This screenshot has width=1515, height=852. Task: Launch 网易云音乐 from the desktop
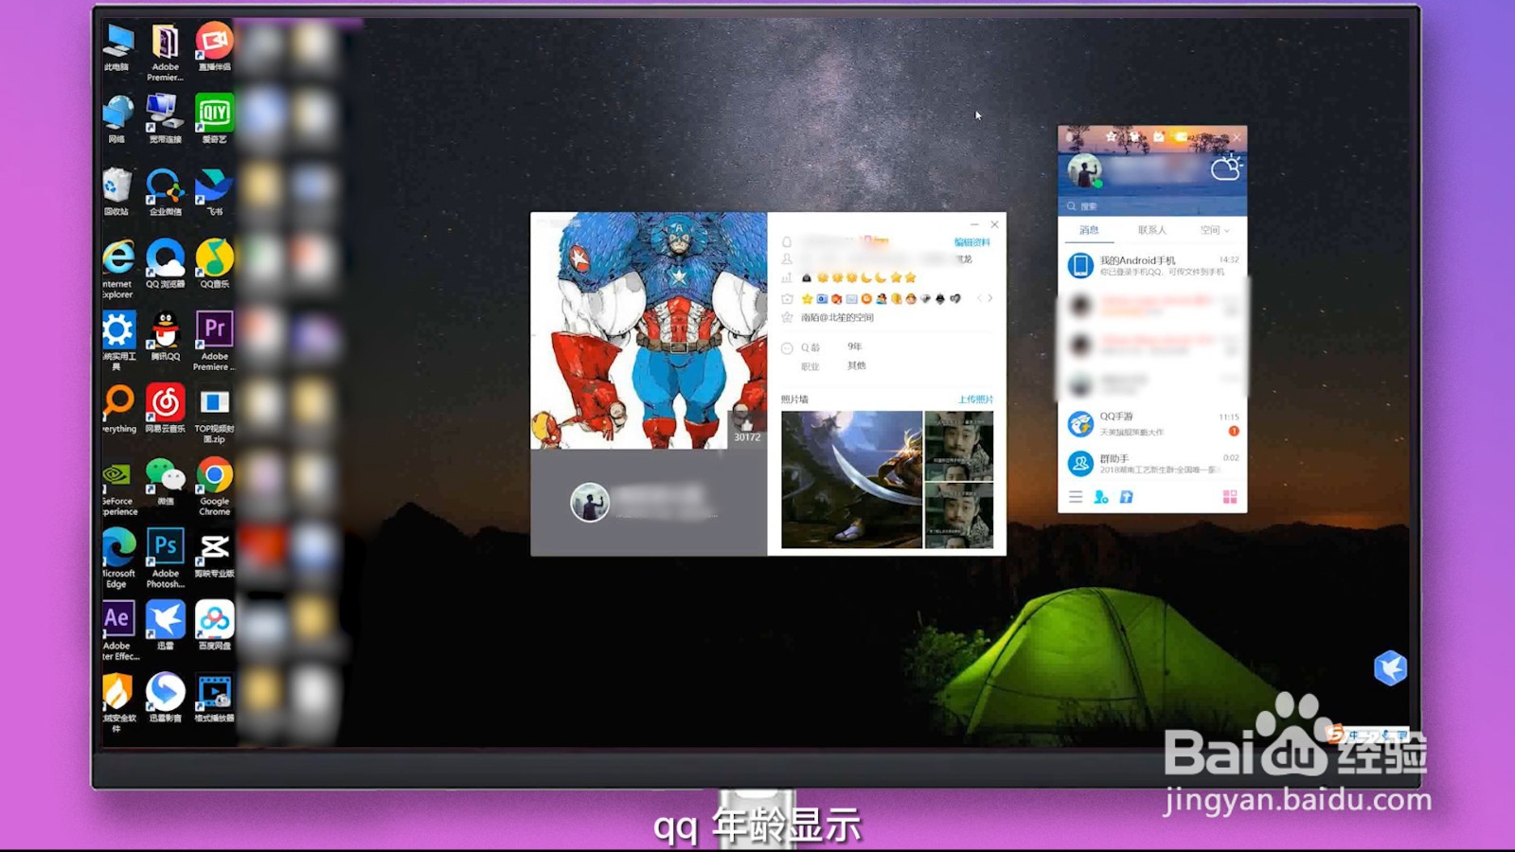click(x=165, y=409)
